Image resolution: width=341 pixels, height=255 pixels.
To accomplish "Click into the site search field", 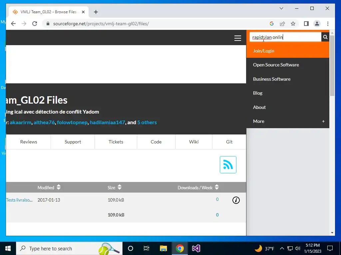I will (x=285, y=37).
